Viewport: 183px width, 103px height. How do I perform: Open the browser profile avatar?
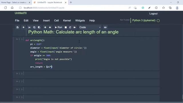pyautogui.click(x=177, y=8)
